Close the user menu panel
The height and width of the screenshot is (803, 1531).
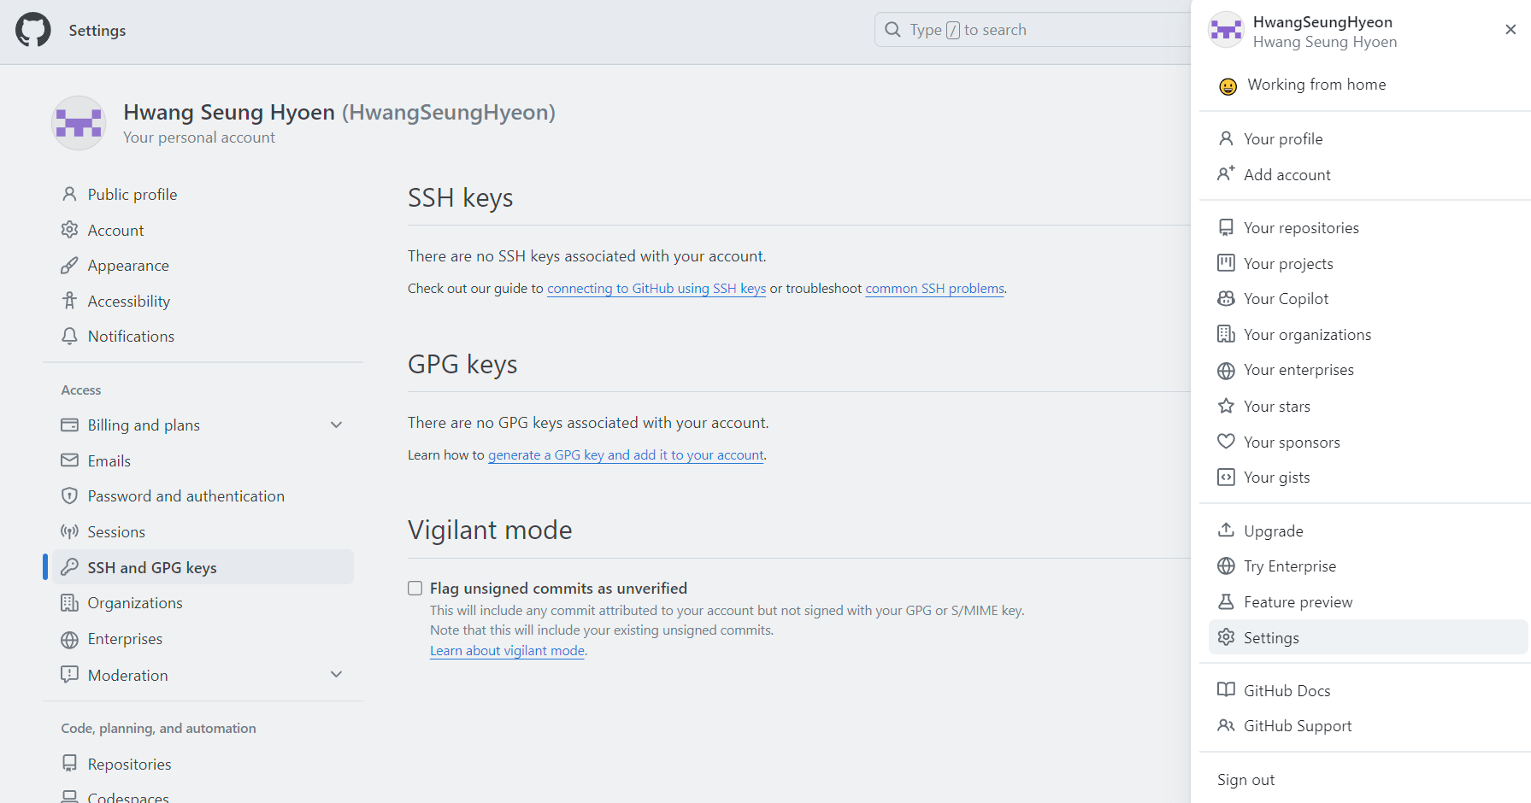1510,30
